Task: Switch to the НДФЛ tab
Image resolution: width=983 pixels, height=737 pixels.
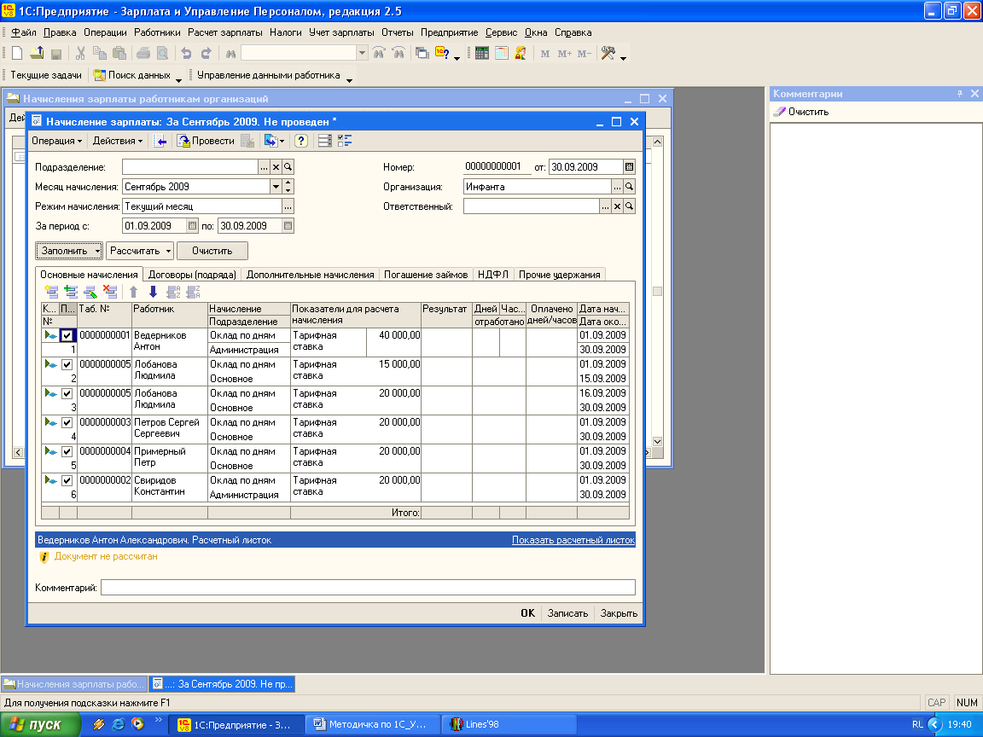Action: click(x=492, y=275)
